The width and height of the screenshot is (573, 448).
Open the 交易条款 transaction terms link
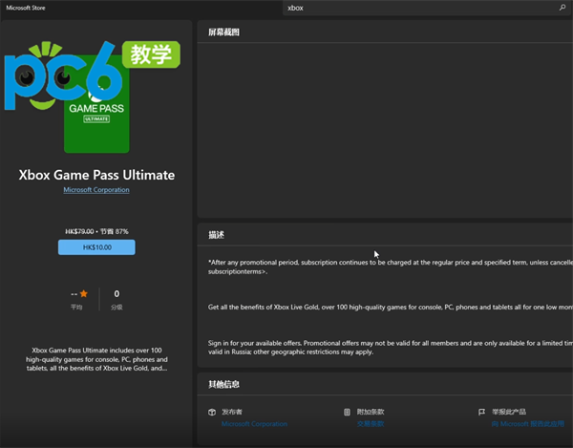(x=371, y=424)
